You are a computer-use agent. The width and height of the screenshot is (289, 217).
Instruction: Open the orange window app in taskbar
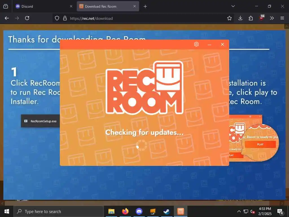[x=153, y=211]
